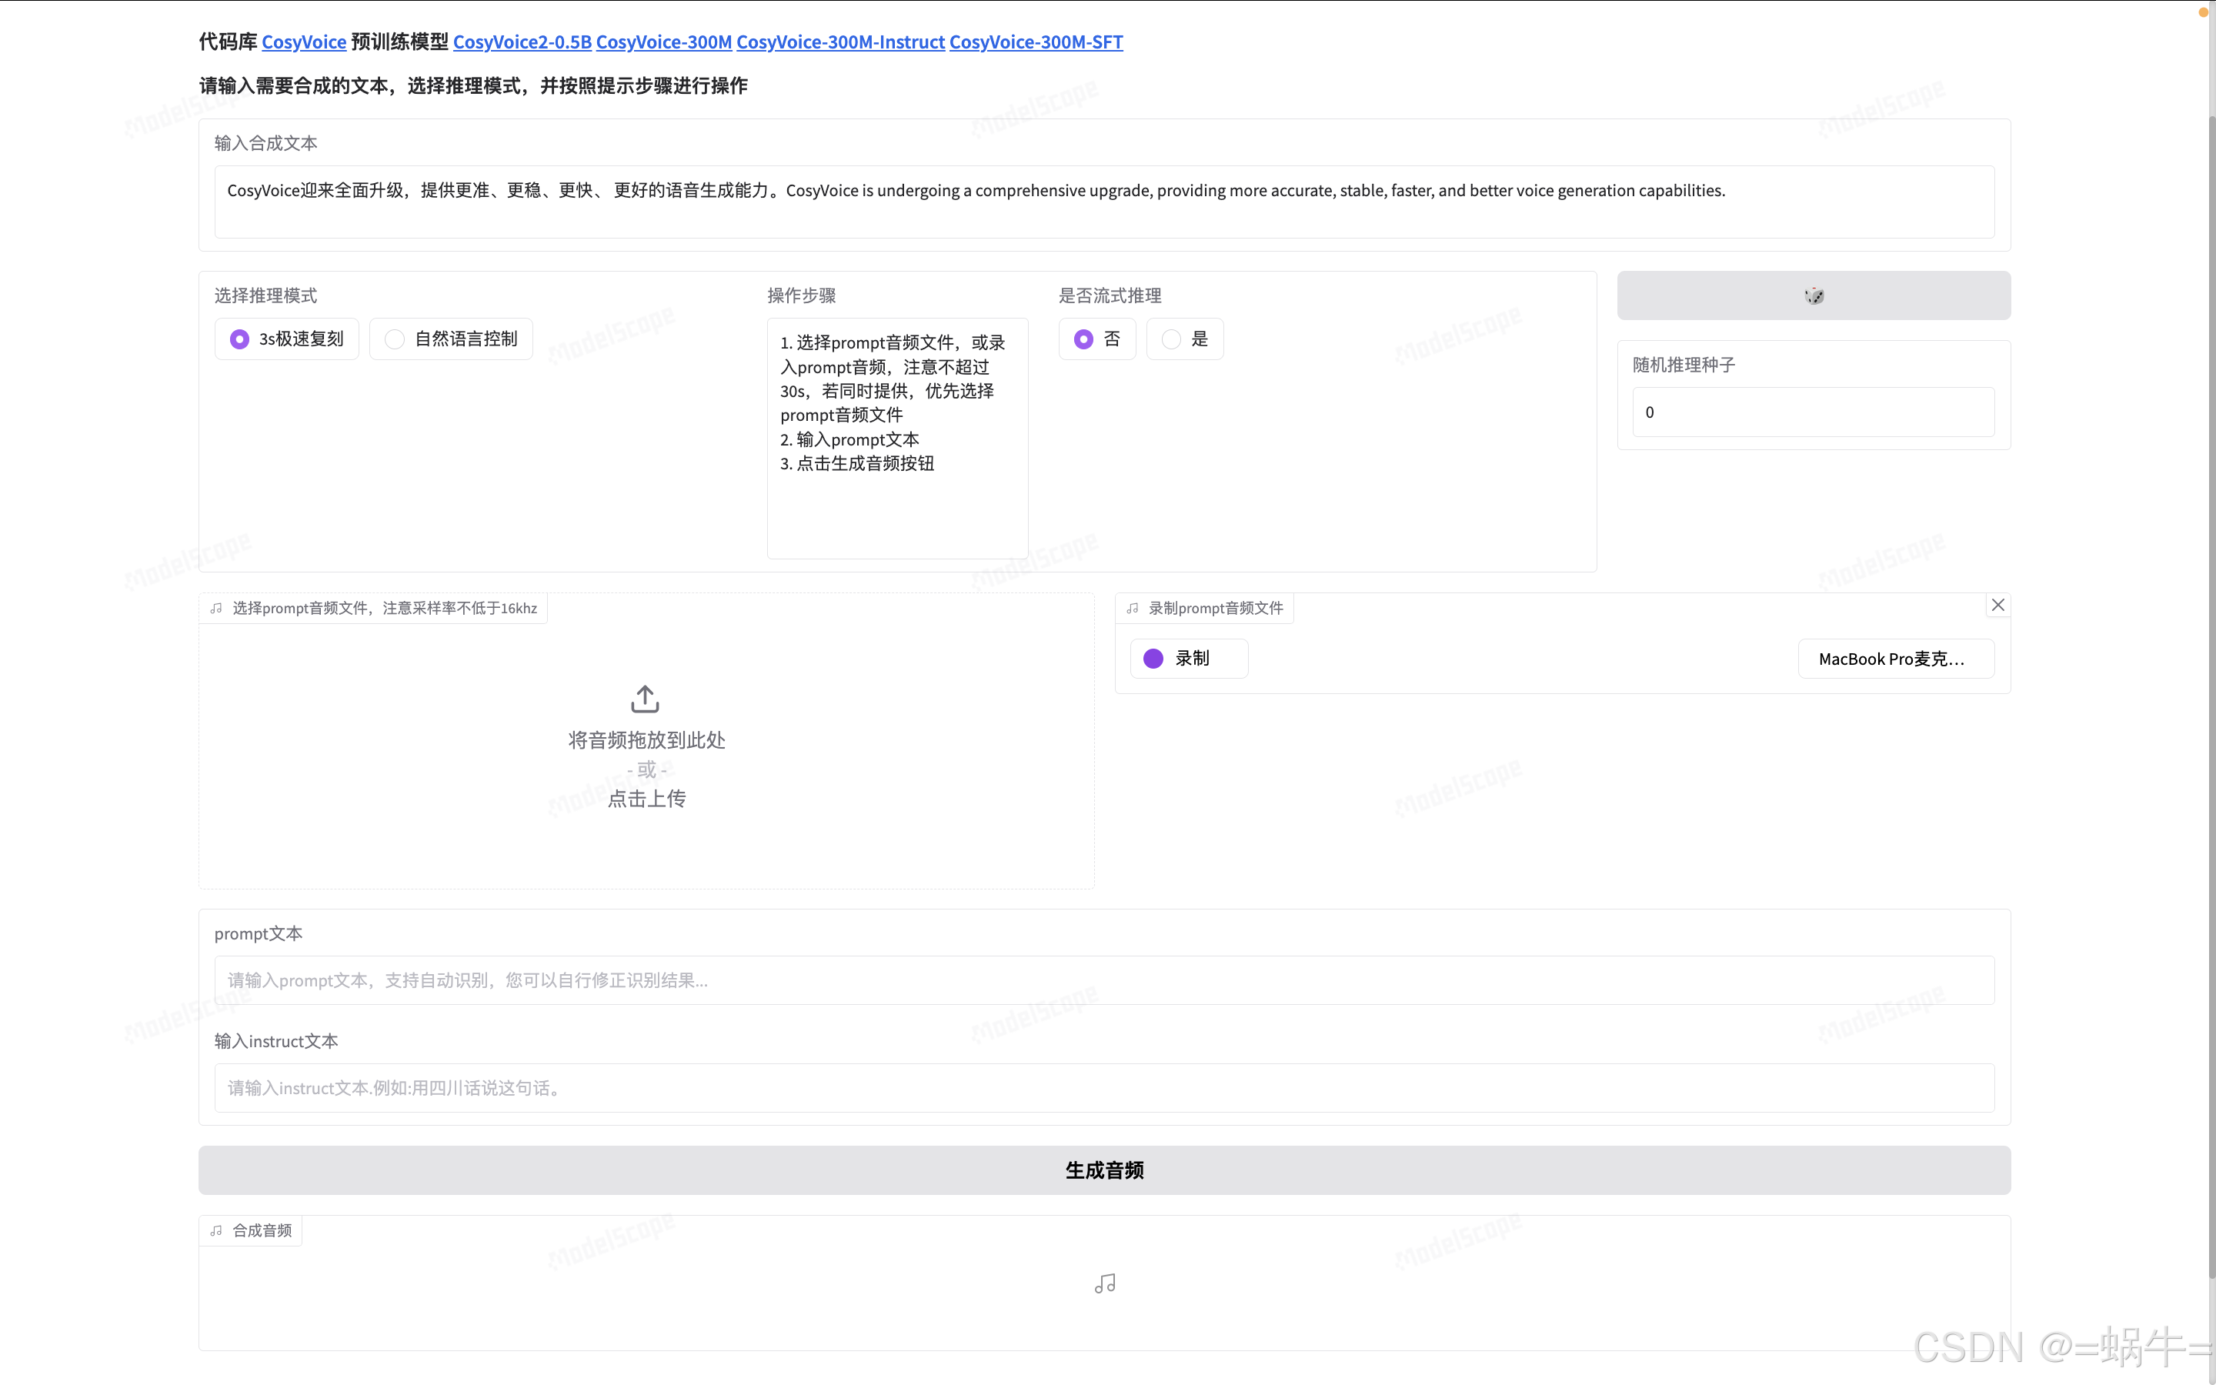Open the CosyVoice-300M-Instruct link
The image size is (2216, 1385).
pos(839,42)
